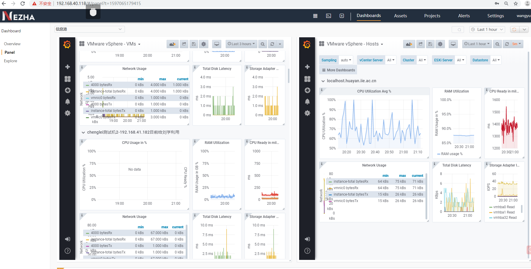Toggle vmhba32 Read legend series

(x=505, y=218)
